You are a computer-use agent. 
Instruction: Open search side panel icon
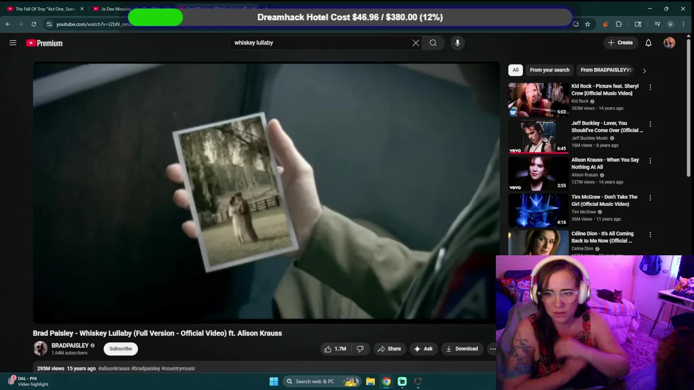pyautogui.click(x=638, y=24)
